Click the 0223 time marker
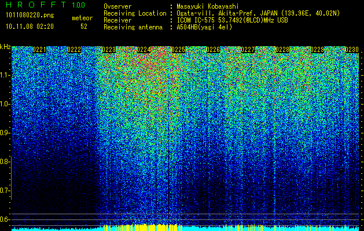This screenshot has height=231, width=364. pos(109,50)
